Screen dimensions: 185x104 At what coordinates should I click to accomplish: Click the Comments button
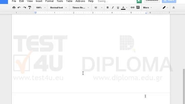[152, 1]
